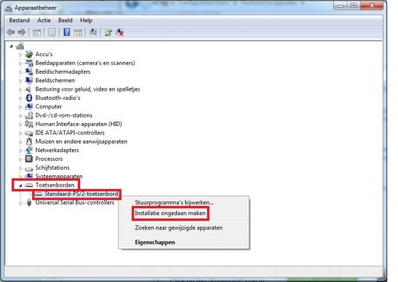Select the Toetsenborden label
398x282 pixels.
click(x=55, y=185)
